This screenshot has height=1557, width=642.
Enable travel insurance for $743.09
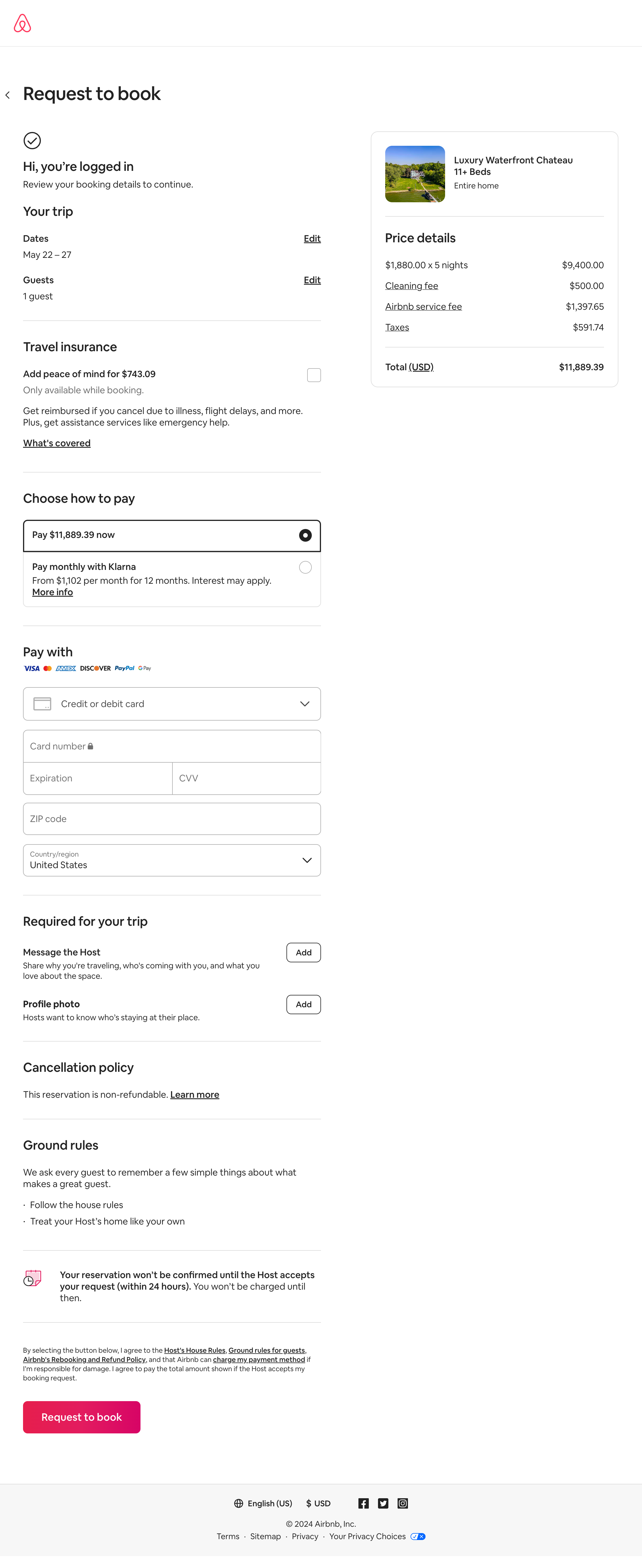click(x=314, y=375)
